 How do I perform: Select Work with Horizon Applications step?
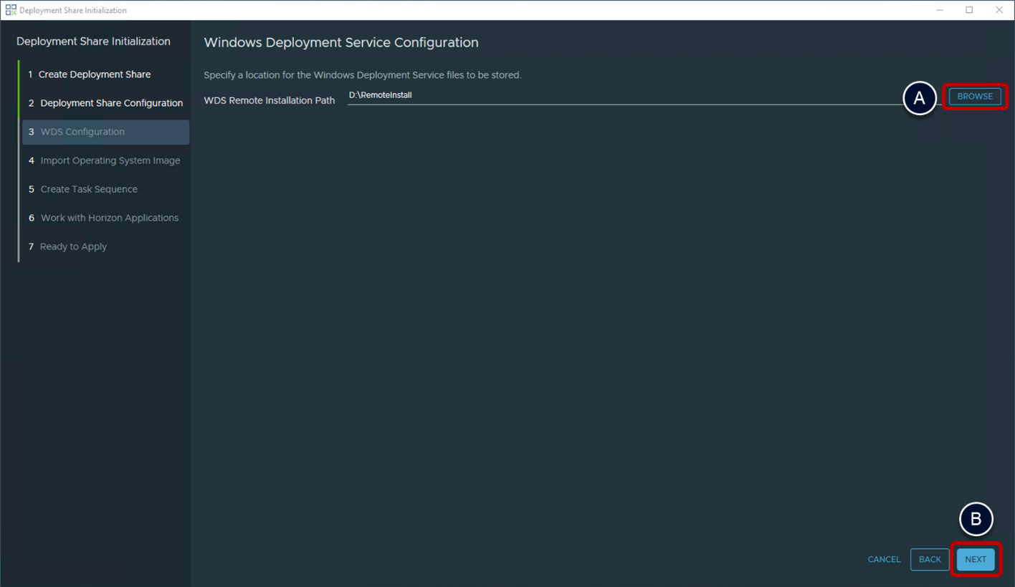[x=109, y=218]
